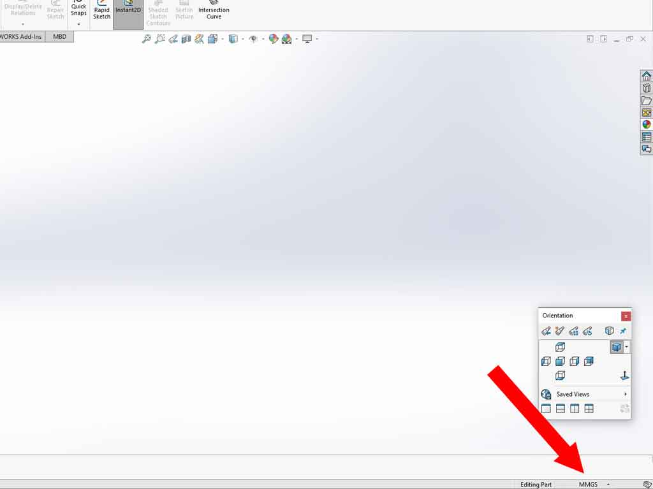The width and height of the screenshot is (653, 489).
Task: Click the Intersection Curve tool
Action: 214,11
